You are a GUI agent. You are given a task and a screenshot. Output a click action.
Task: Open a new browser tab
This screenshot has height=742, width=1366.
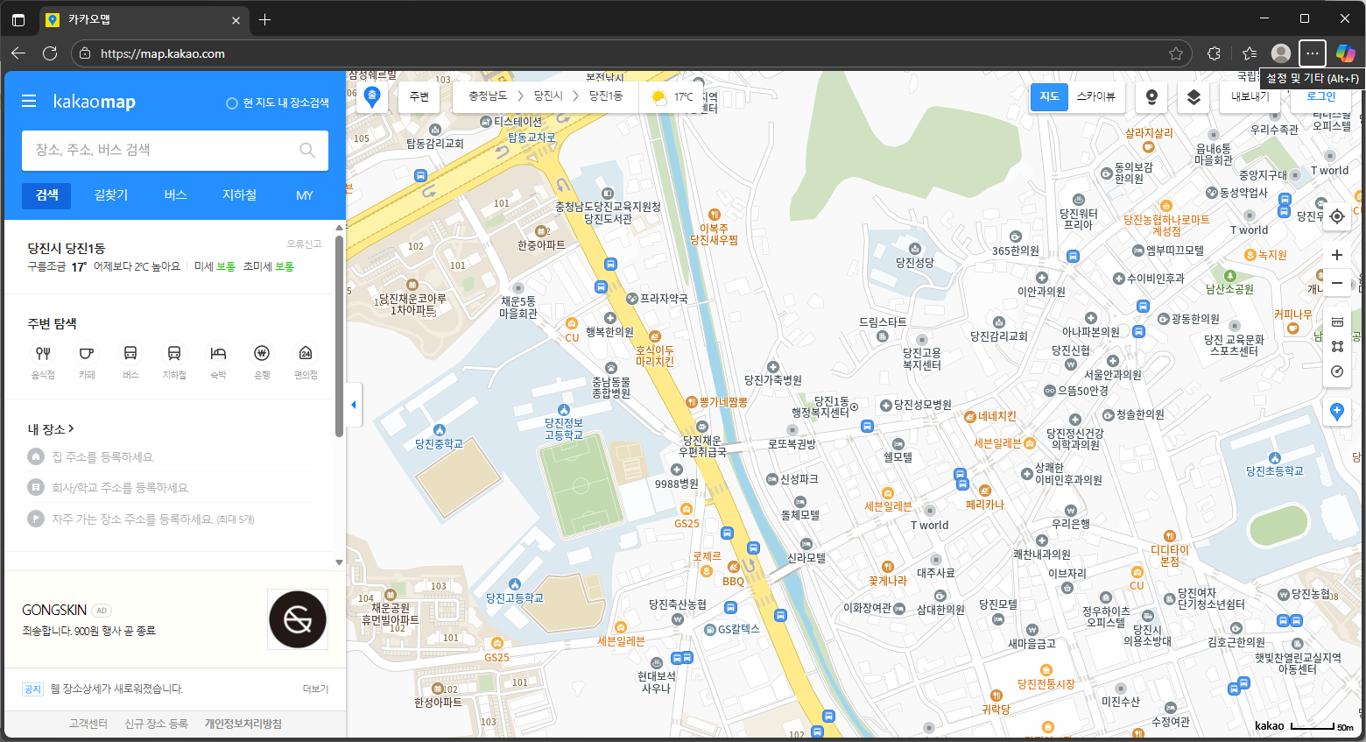(x=264, y=19)
